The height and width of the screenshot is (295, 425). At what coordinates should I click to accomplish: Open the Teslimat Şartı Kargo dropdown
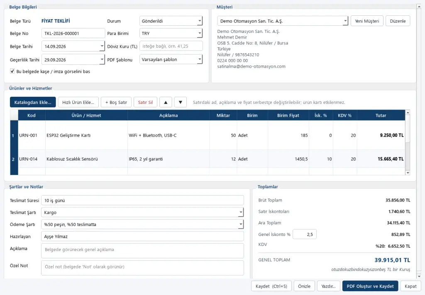(x=142, y=212)
